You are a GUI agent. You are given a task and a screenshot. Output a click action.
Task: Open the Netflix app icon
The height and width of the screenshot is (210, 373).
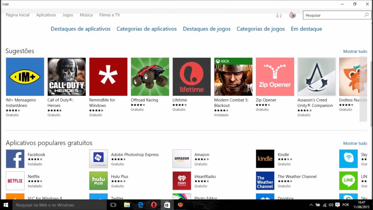tap(15, 181)
